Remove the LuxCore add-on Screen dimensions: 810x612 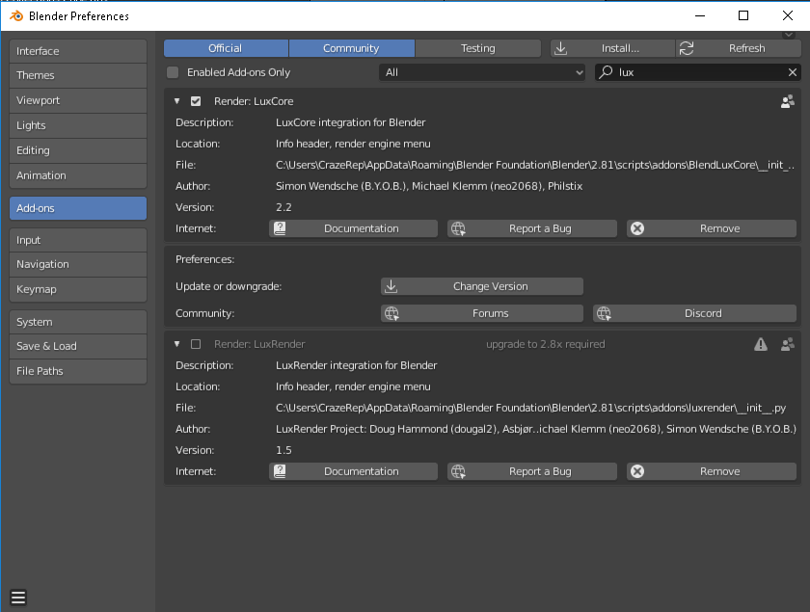(712, 228)
